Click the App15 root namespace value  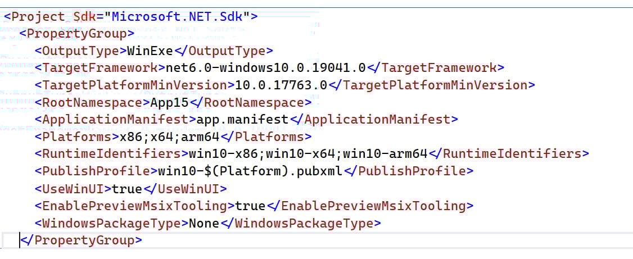(169, 102)
